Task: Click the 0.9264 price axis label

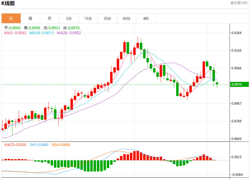Action: [x=236, y=33]
